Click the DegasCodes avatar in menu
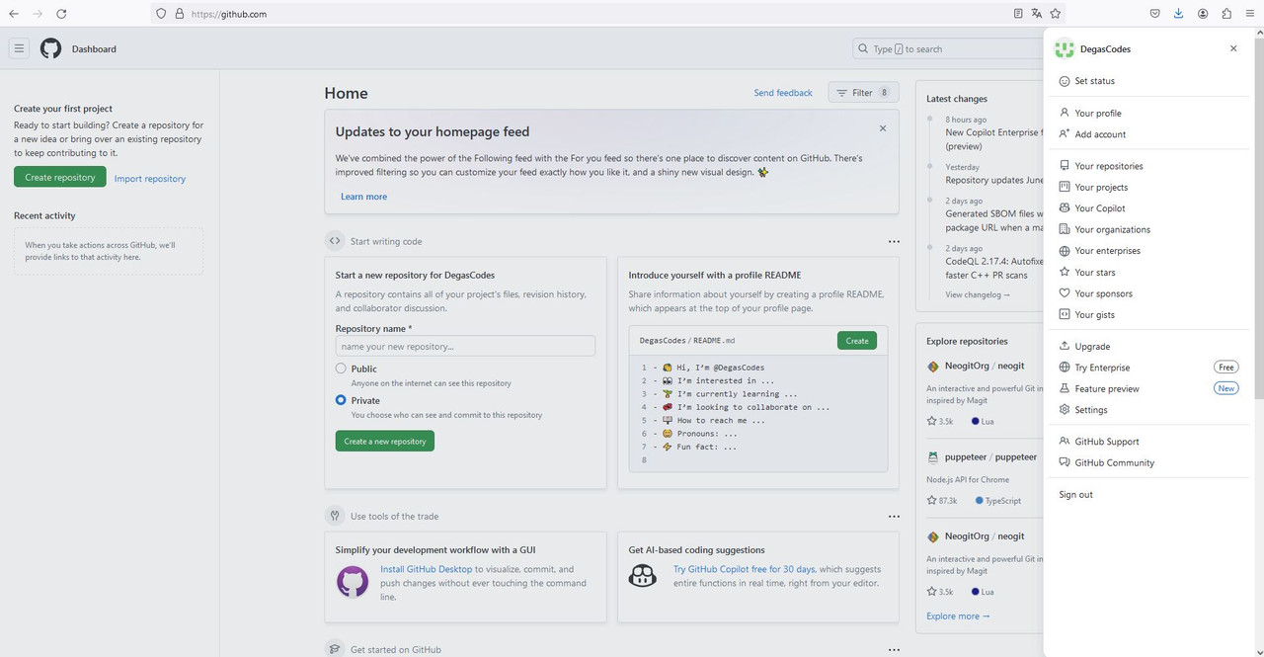Screen dimensions: 1264x657 1064,48
